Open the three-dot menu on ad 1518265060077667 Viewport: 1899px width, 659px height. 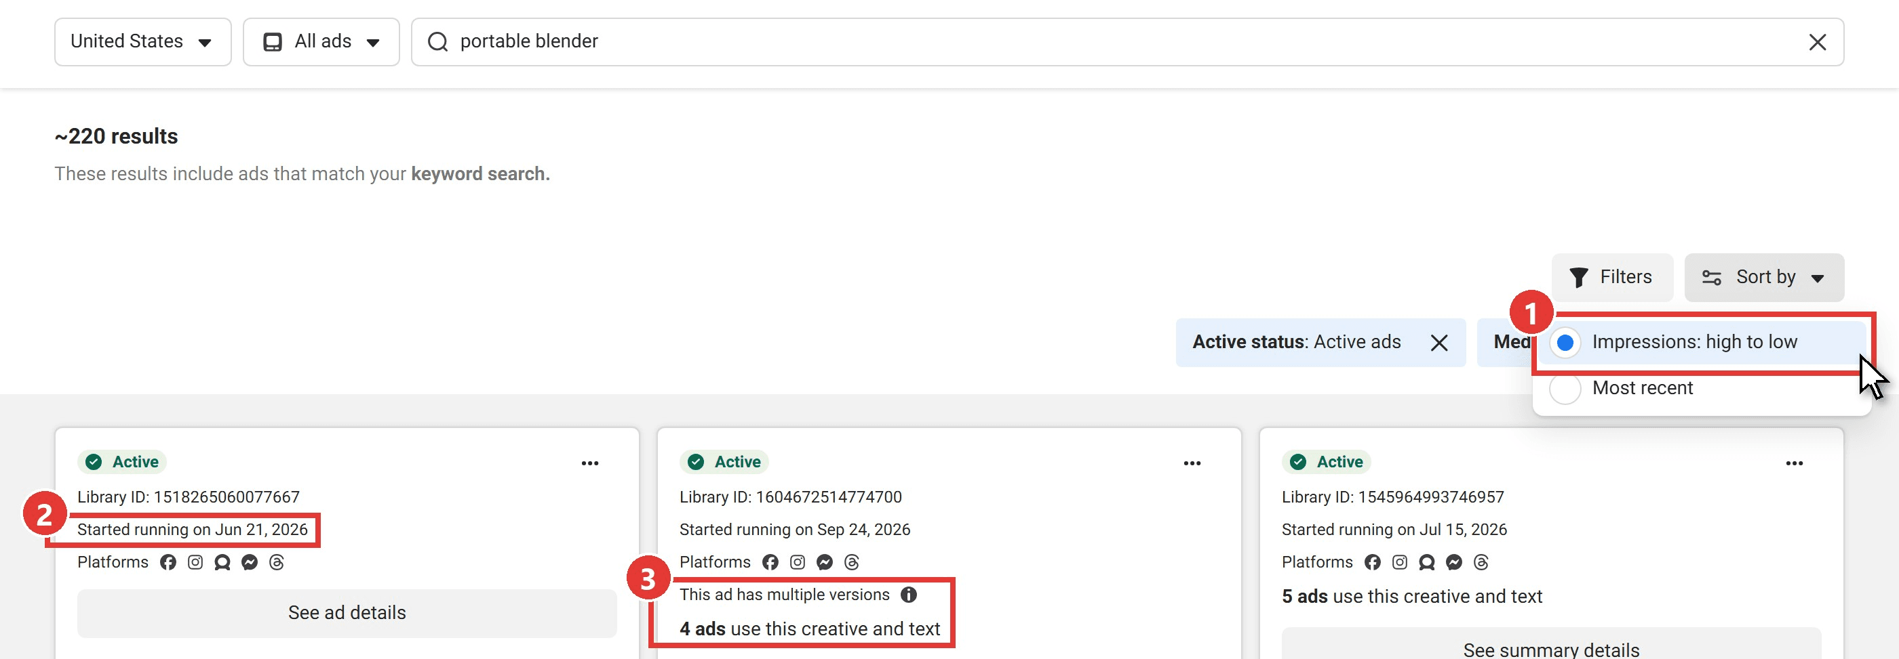click(x=590, y=463)
